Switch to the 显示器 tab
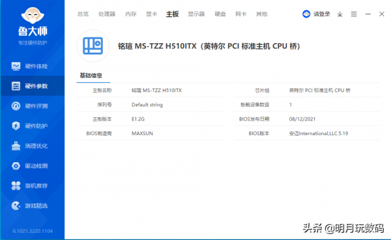Image resolution: width=391 pixels, height=240 pixels. pyautogui.click(x=196, y=14)
